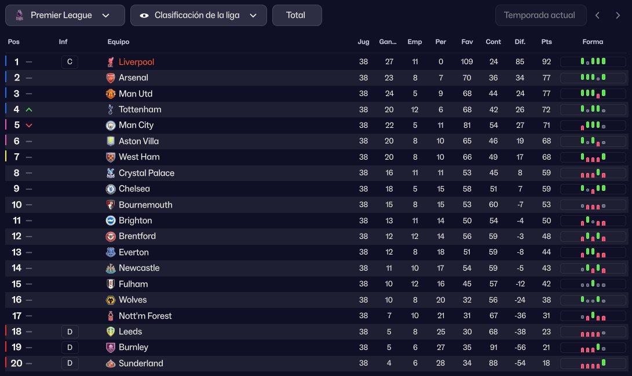This screenshot has width=632, height=376.
Task: Open the Temporada actual season selector
Action: pyautogui.click(x=539, y=16)
